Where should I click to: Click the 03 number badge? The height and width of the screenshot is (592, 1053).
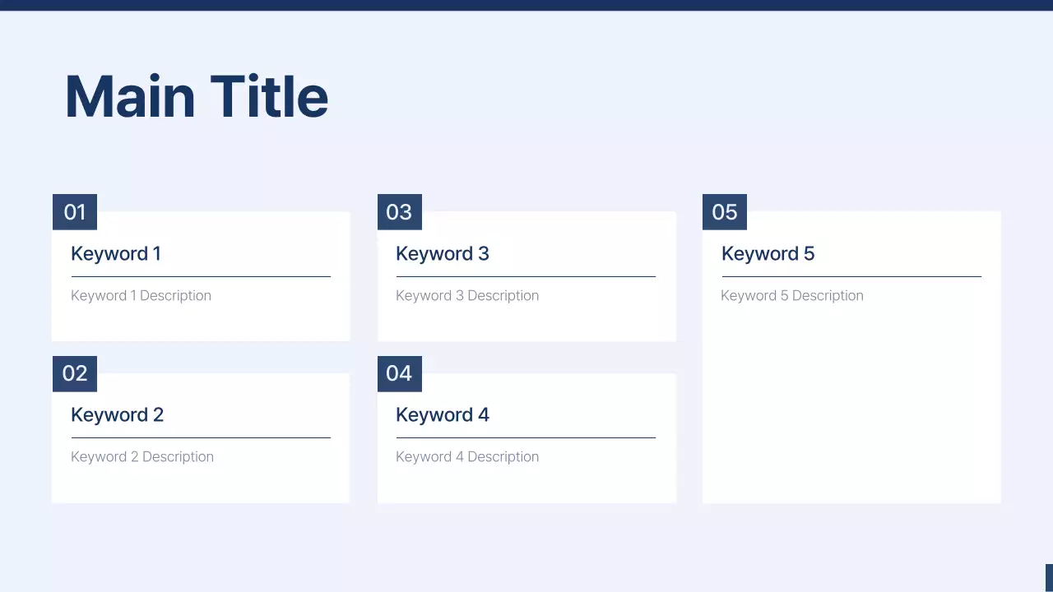(399, 212)
